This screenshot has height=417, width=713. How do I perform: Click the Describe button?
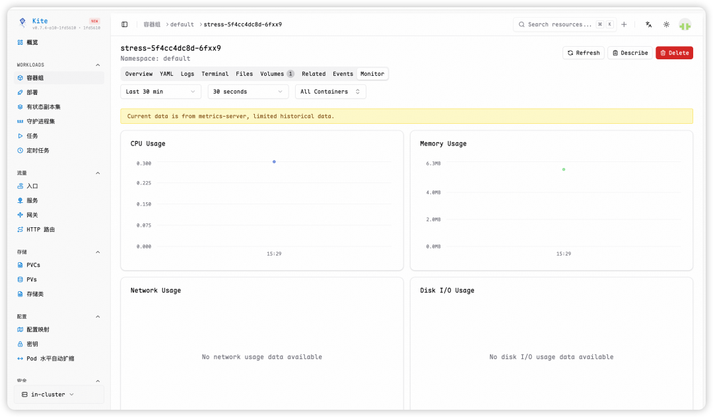point(630,53)
